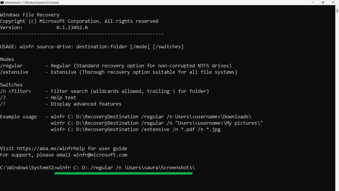Viewport: 339px width, 191px height.
Task: Click the 'Windows File Recovery' heading text
Action: tap(30, 15)
